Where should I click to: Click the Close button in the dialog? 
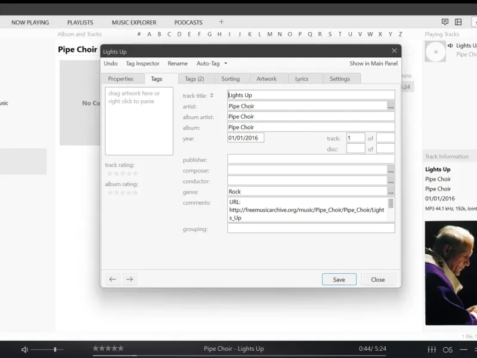[378, 279]
